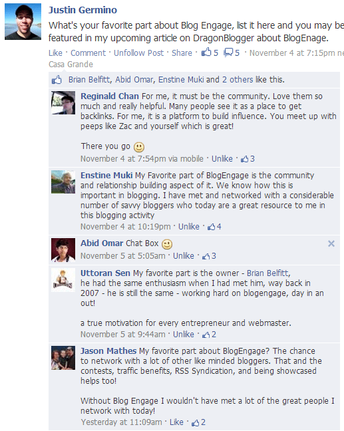Image resolution: width=344 pixels, height=431 pixels.
Task: Open the Justin Germino name link
Action: click(x=83, y=10)
